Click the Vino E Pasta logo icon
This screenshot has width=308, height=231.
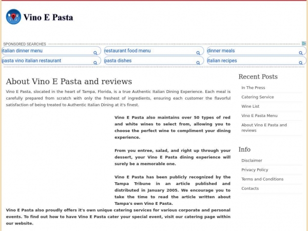tap(13, 17)
